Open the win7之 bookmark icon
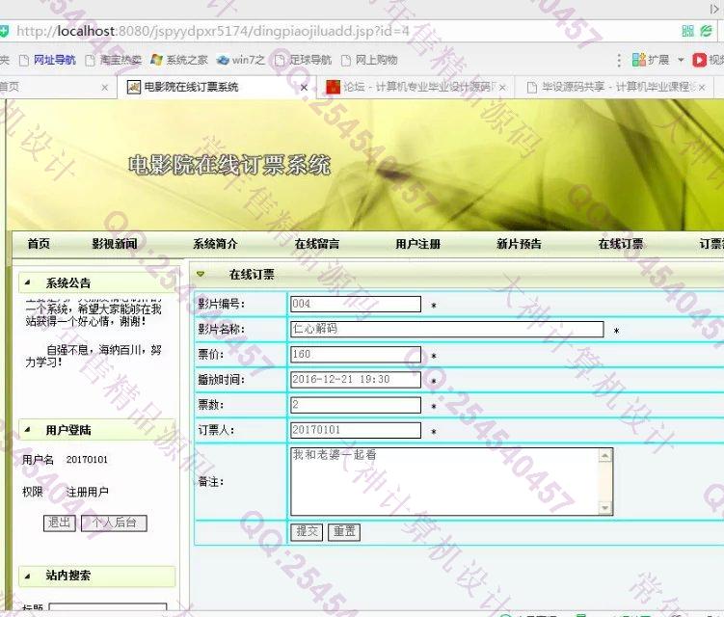The width and height of the screenshot is (724, 617). [x=223, y=60]
